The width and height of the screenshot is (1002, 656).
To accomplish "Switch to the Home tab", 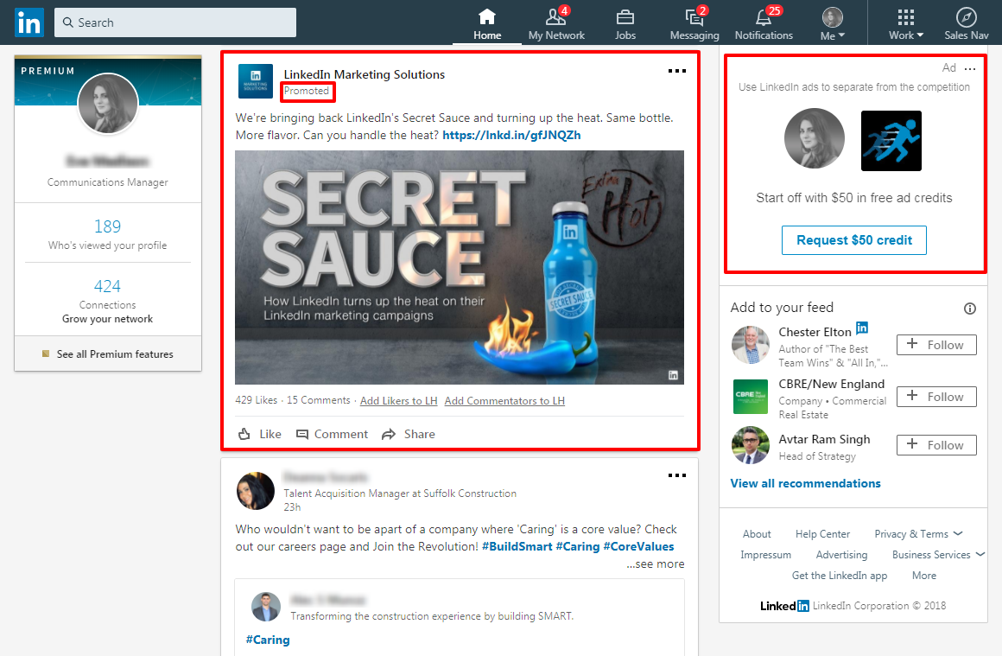I will point(486,22).
